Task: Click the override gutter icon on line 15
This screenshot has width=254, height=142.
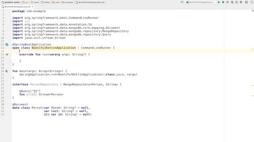Action: click(7, 54)
